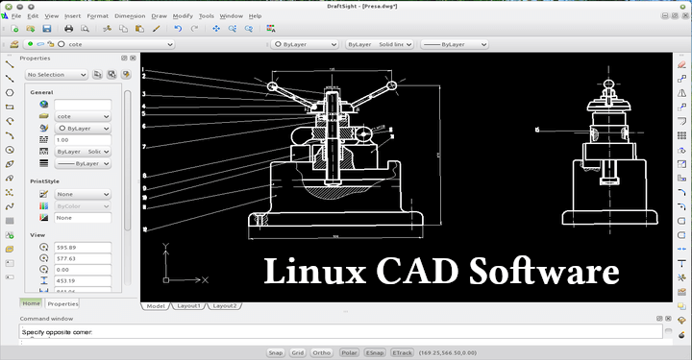Select the Line draw tool
This screenshot has height=360, width=692.
[x=10, y=64]
